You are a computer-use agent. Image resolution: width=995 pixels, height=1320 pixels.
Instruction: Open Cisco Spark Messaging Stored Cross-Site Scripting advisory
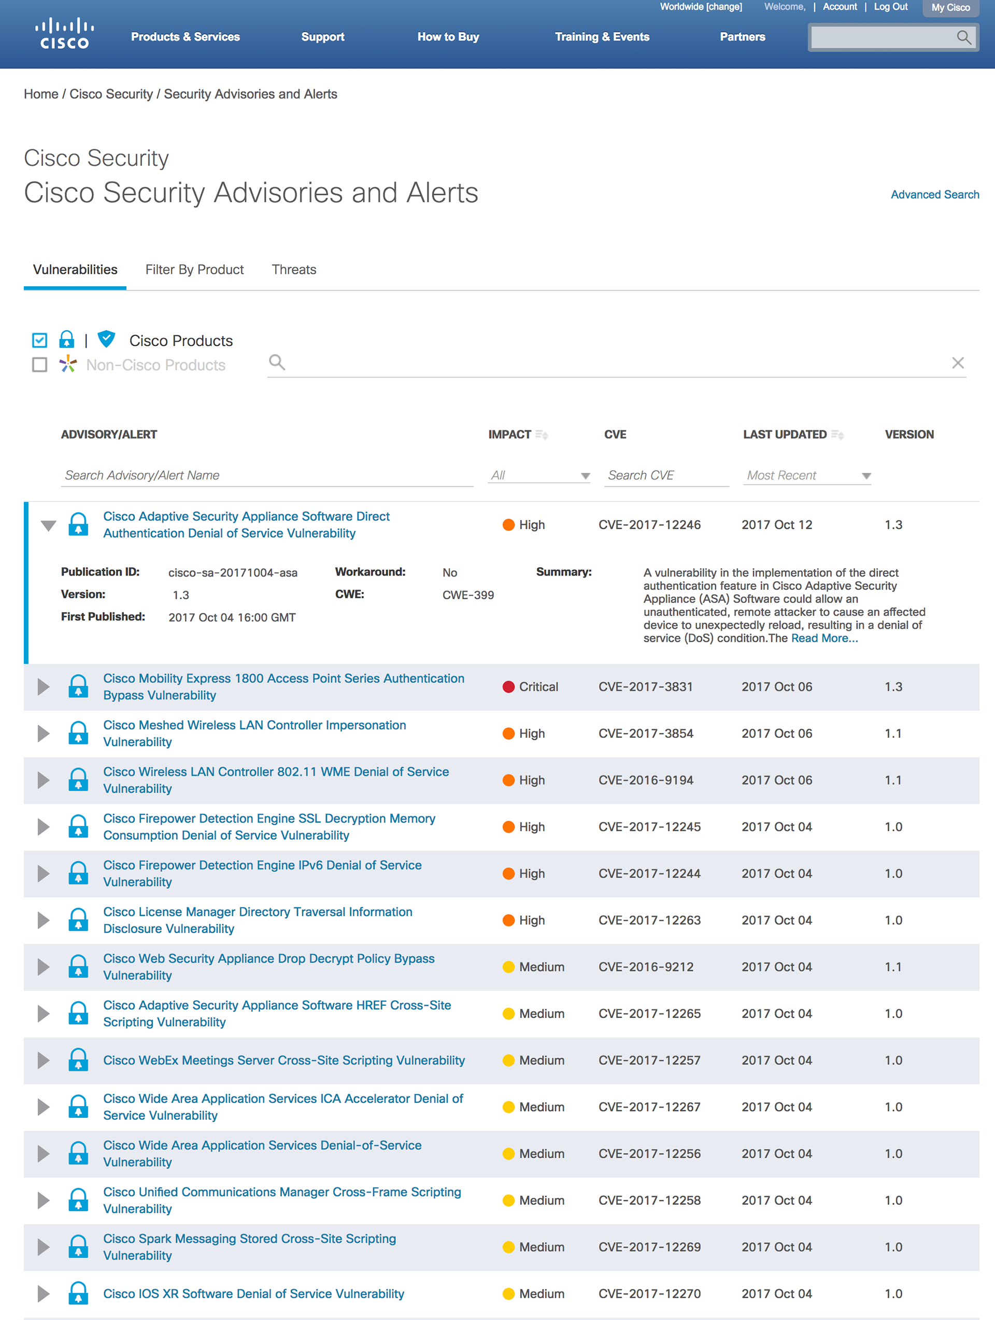[x=249, y=1247]
